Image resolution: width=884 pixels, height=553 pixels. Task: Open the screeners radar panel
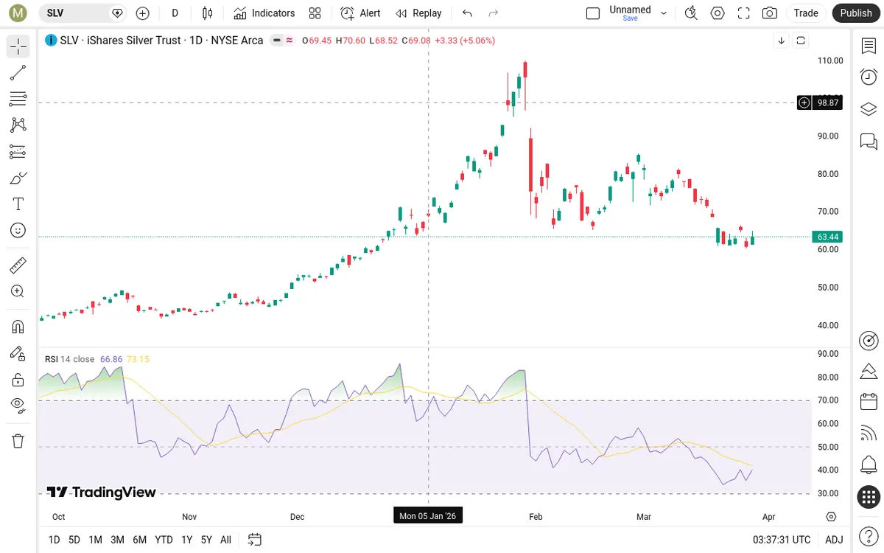(869, 341)
